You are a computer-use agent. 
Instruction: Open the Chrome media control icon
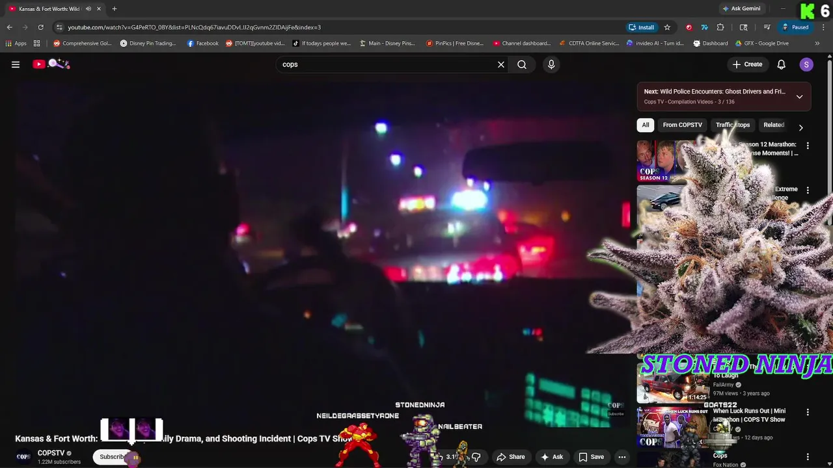tap(767, 27)
